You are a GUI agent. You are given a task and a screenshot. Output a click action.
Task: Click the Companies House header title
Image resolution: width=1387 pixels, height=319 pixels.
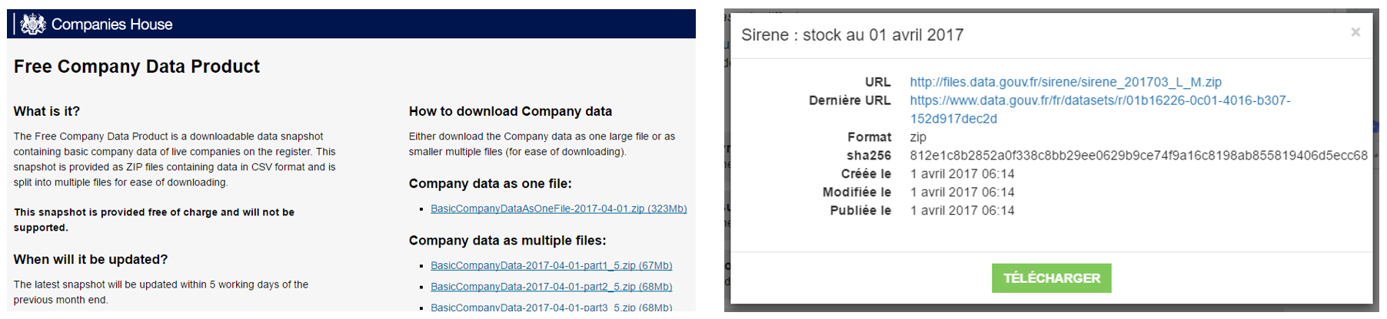click(x=111, y=25)
